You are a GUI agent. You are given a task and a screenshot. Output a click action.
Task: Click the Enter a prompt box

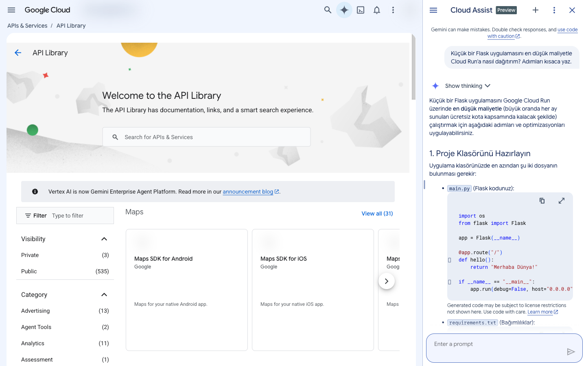click(x=504, y=348)
